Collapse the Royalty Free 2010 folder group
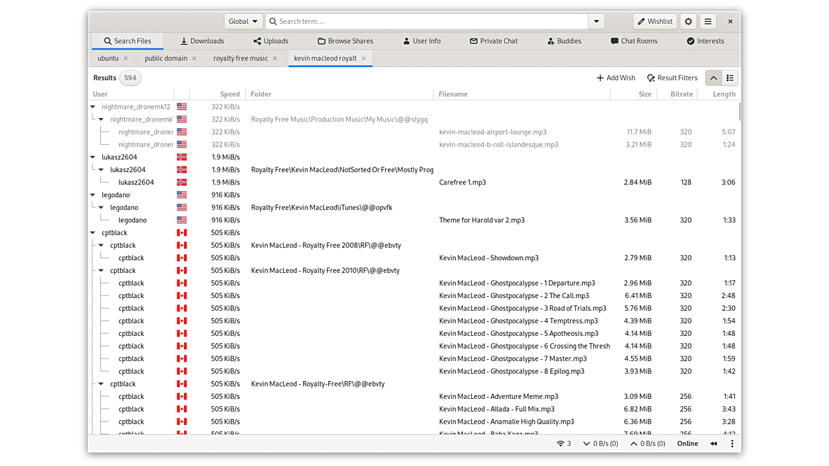 101,271
